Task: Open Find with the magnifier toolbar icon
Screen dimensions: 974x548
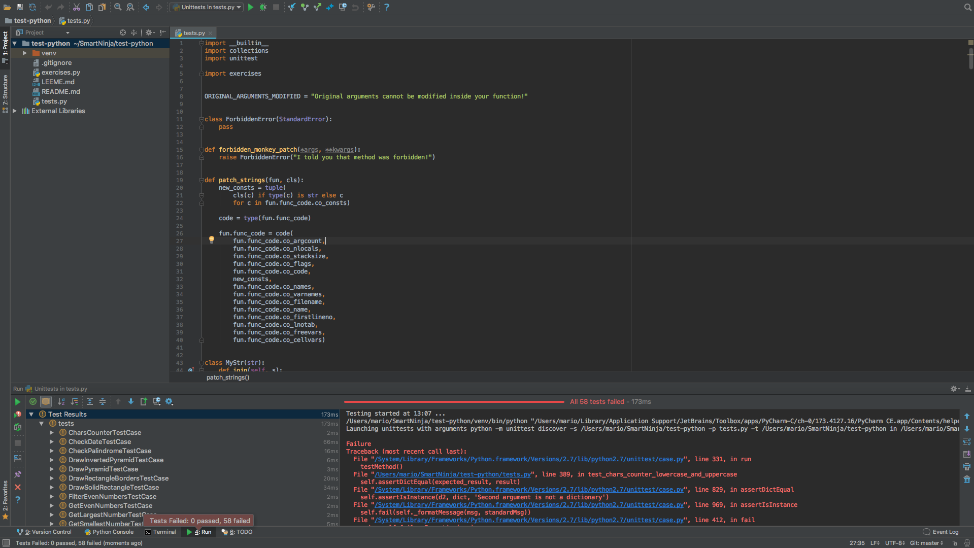Action: [118, 7]
